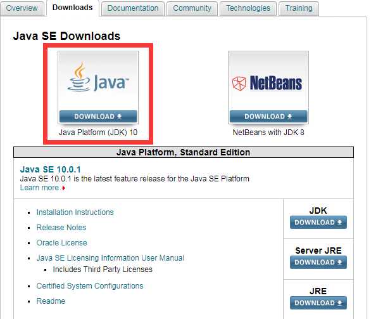Open Installation Instructions link
The image size is (371, 319).
pyautogui.click(x=75, y=212)
